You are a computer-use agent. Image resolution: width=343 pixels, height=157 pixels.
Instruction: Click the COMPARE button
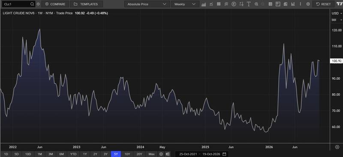[55, 4]
